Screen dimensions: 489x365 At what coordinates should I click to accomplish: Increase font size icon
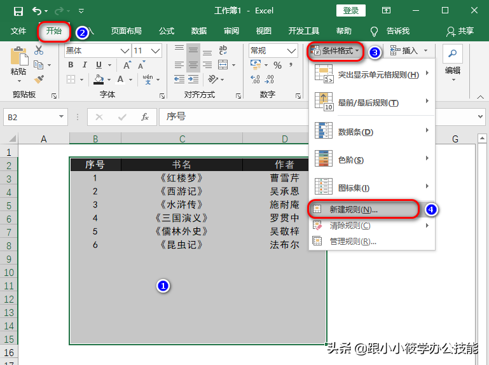[127, 65]
